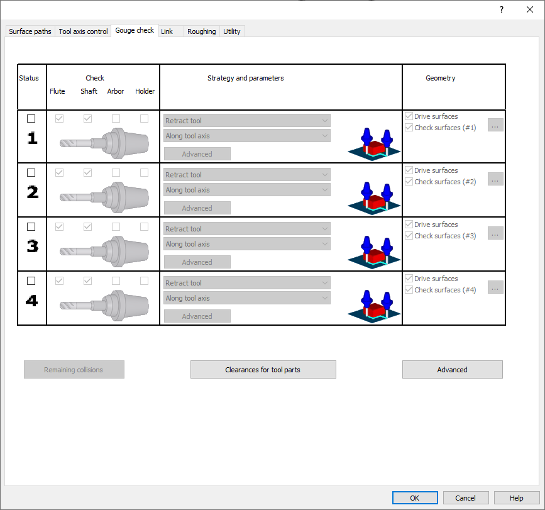
Task: Click the Cancel button
Action: [466, 498]
